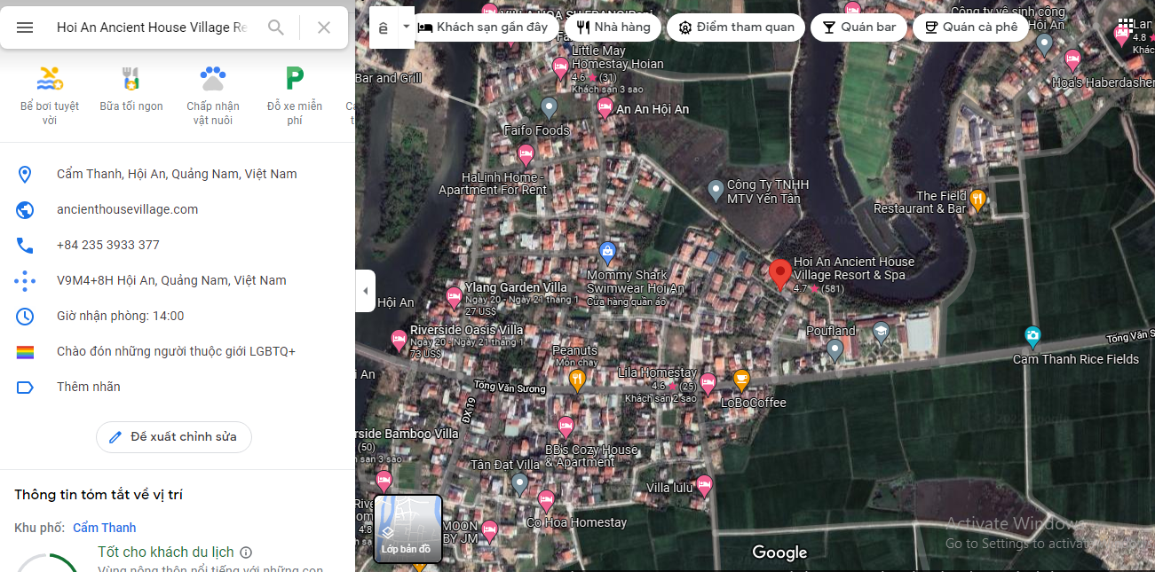Screen dimensions: 1155x572
Task: Click the good dinner amenity icon
Action: pyautogui.click(x=131, y=78)
